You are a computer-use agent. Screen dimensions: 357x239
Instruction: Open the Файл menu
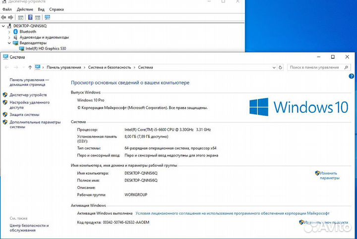(x=7, y=9)
